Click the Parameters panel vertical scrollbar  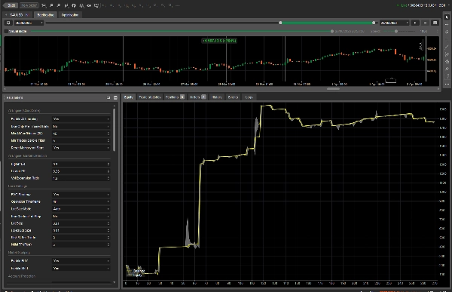pyautogui.click(x=115, y=130)
